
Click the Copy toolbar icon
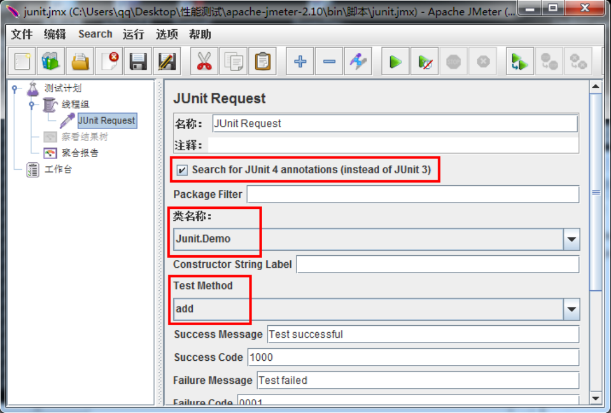pyautogui.click(x=233, y=61)
